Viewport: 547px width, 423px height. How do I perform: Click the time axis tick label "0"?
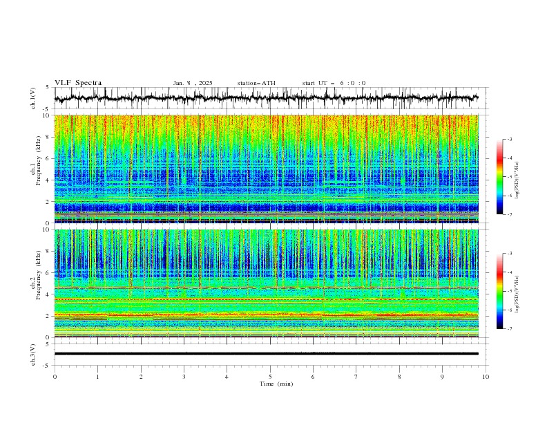[x=55, y=377]
